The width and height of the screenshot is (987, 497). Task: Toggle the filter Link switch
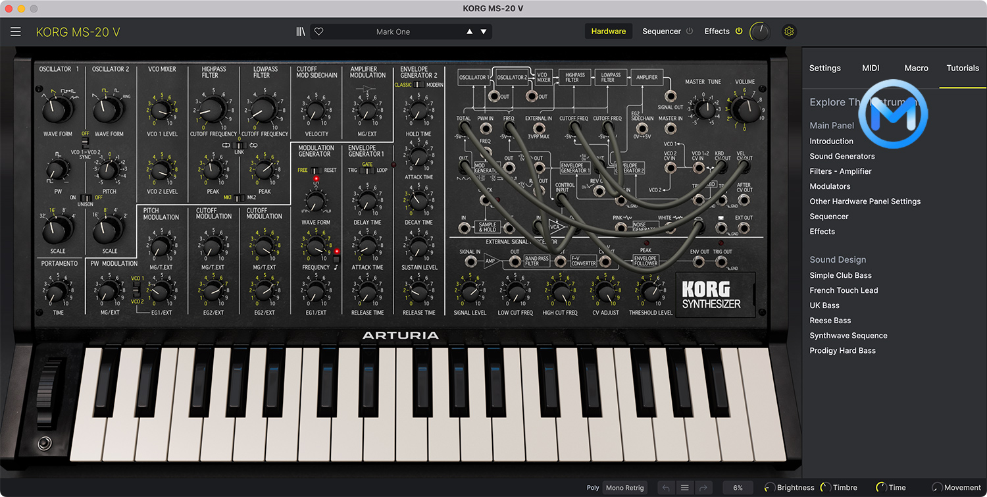point(238,145)
